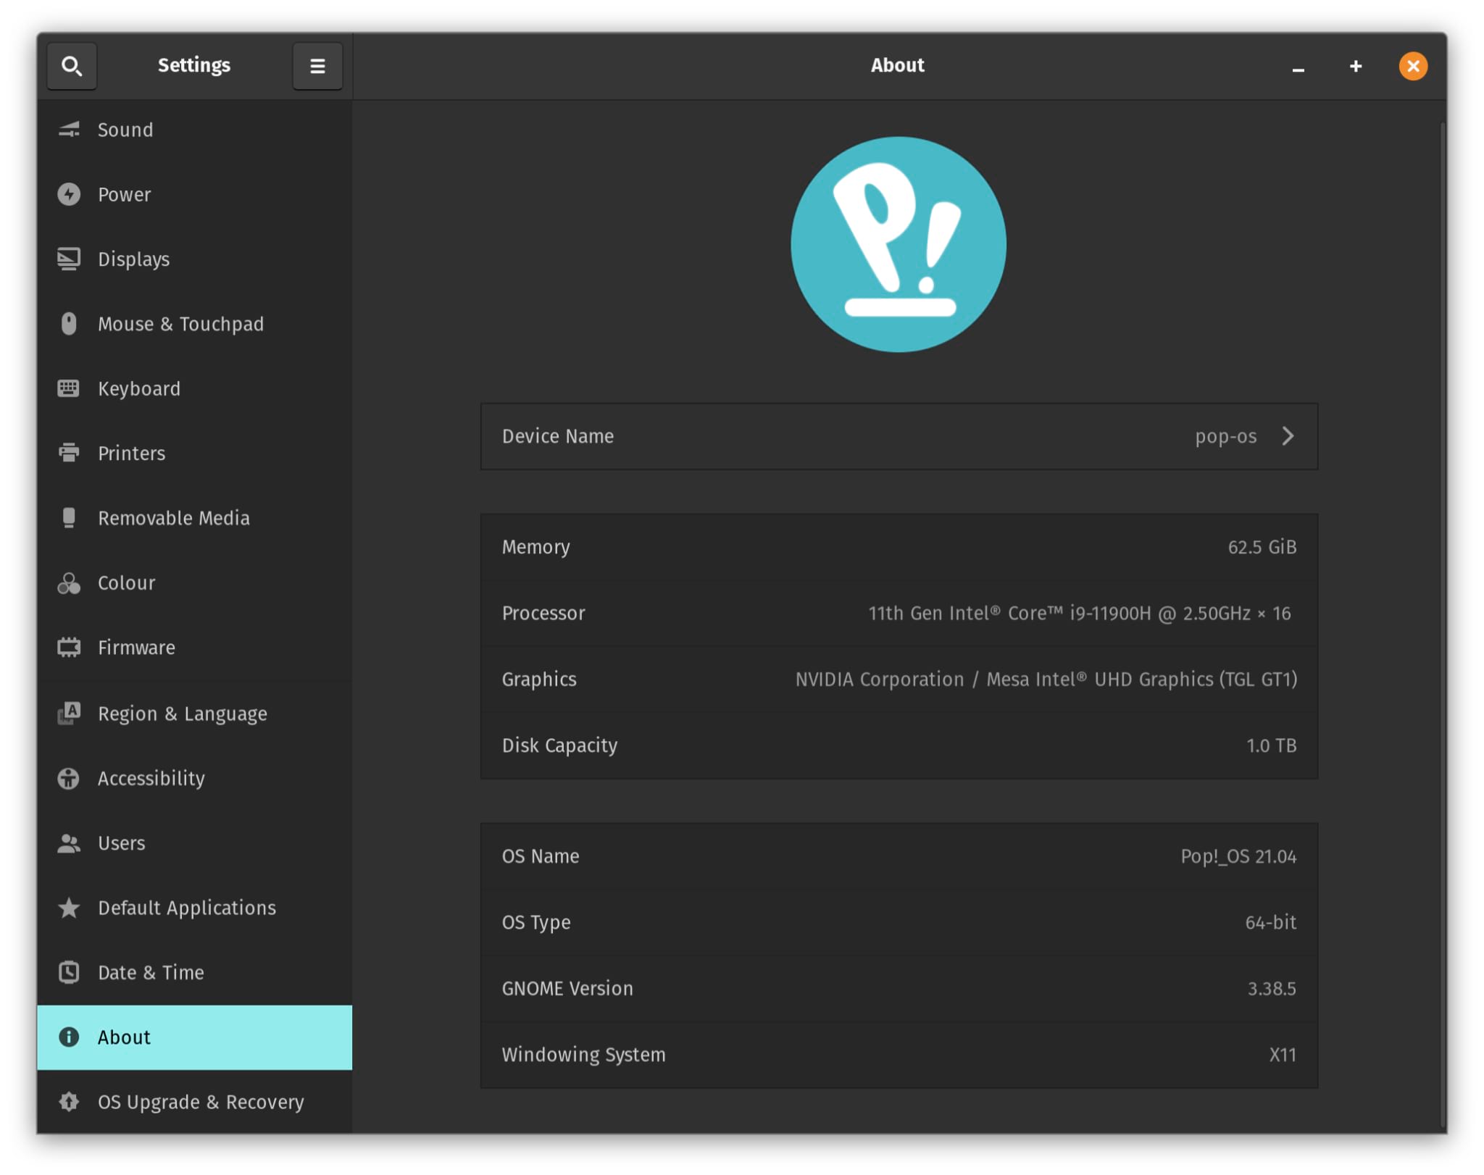Viewport: 1484px width, 1175px height.
Task: Click the X11 windowing system value
Action: point(1282,1054)
